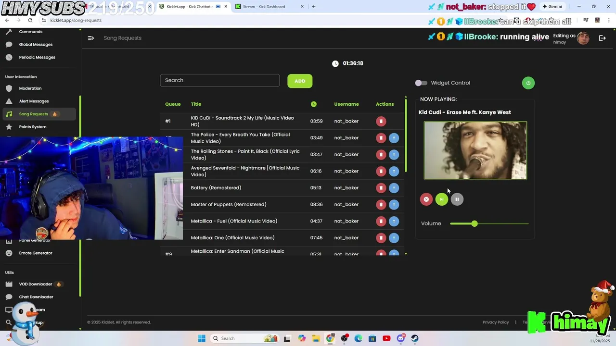Toggle the Widget Control switch
The width and height of the screenshot is (616, 346).
[421, 83]
